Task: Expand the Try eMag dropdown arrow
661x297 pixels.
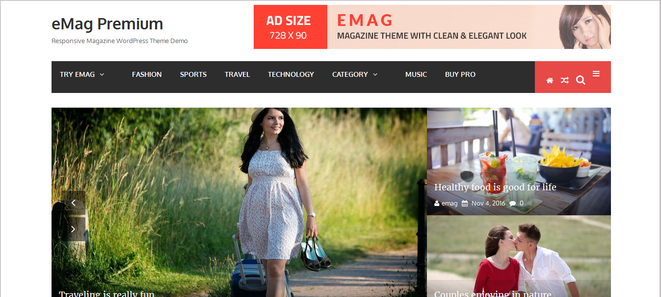Action: click(102, 74)
